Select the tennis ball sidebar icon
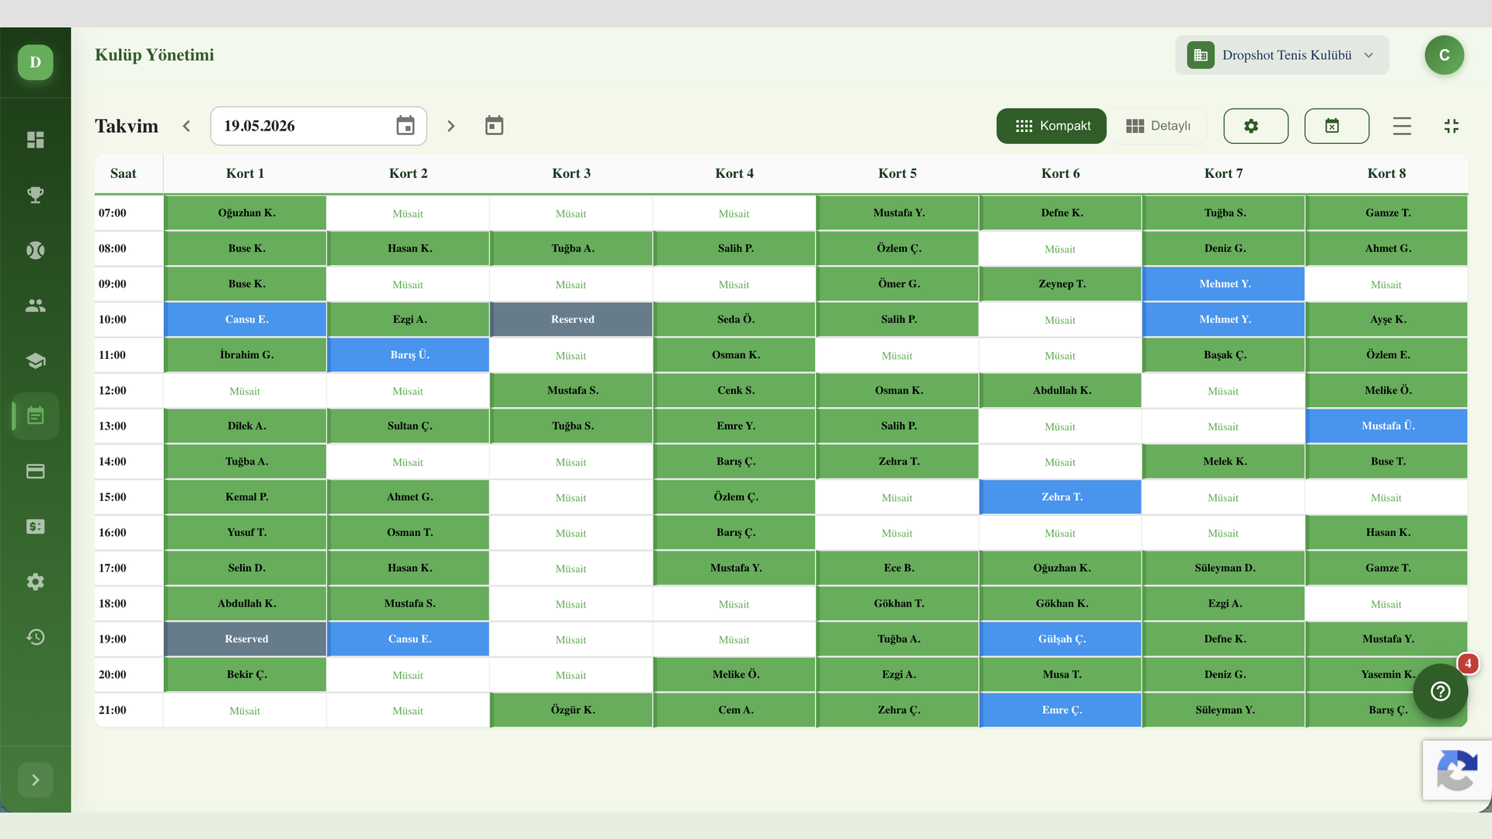1492x839 pixels. [35, 250]
